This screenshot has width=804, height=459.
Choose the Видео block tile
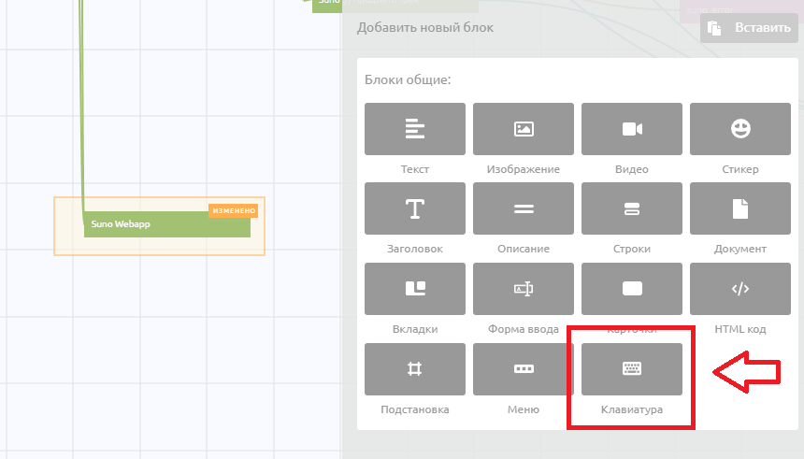tap(631, 129)
